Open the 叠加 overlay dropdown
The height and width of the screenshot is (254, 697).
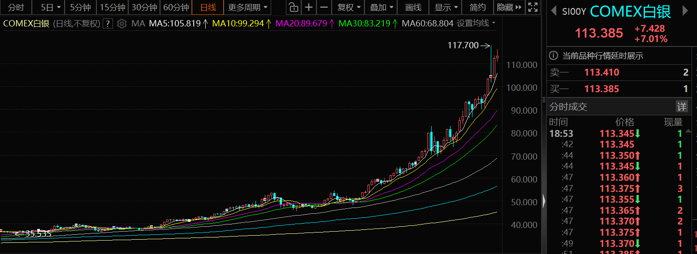[x=381, y=7]
